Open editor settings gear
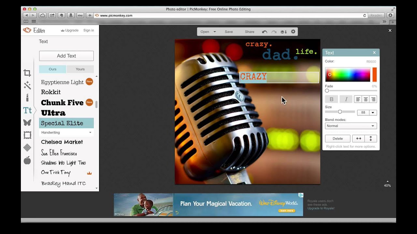Viewport: 417px width, 234px height. coord(293,32)
